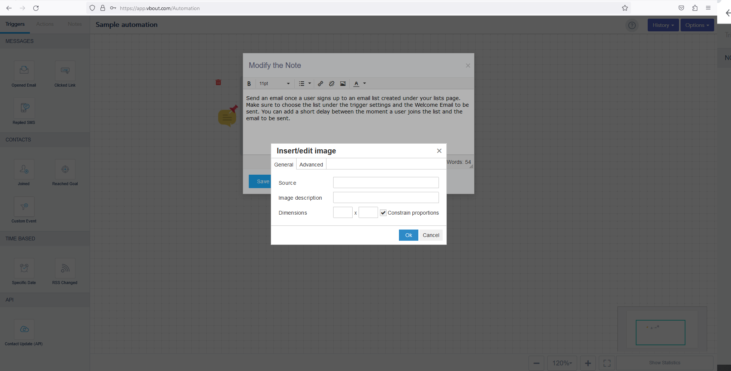Close the Insert/edit image dialog
731x371 pixels.
(x=439, y=151)
